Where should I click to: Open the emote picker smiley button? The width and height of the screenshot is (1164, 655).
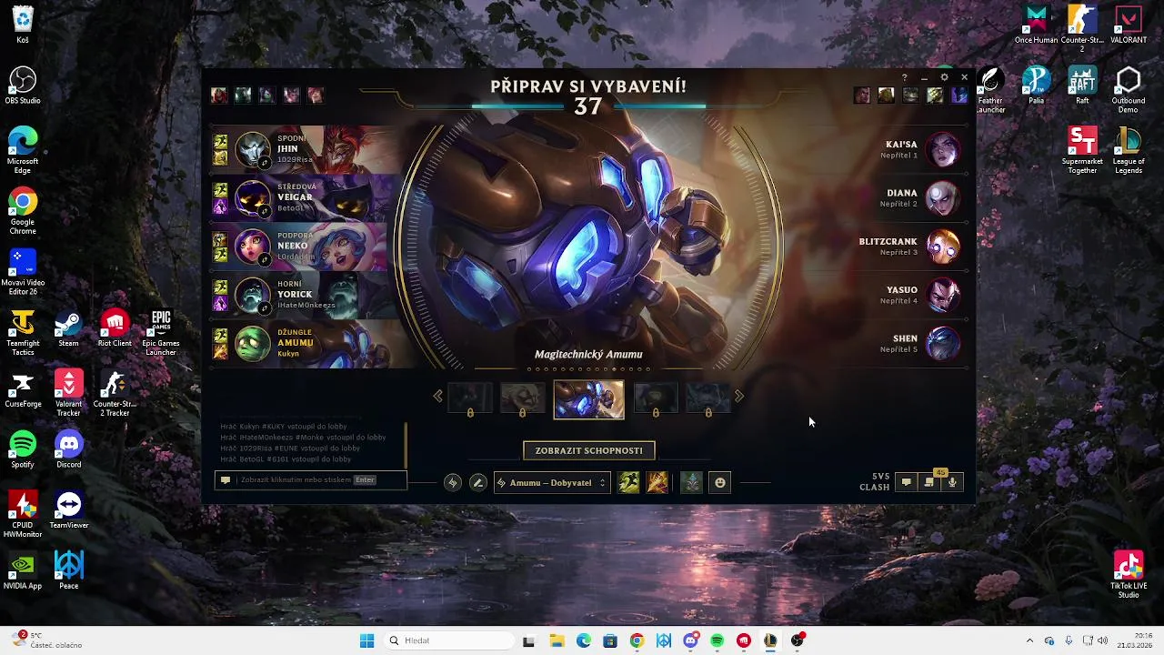point(720,482)
